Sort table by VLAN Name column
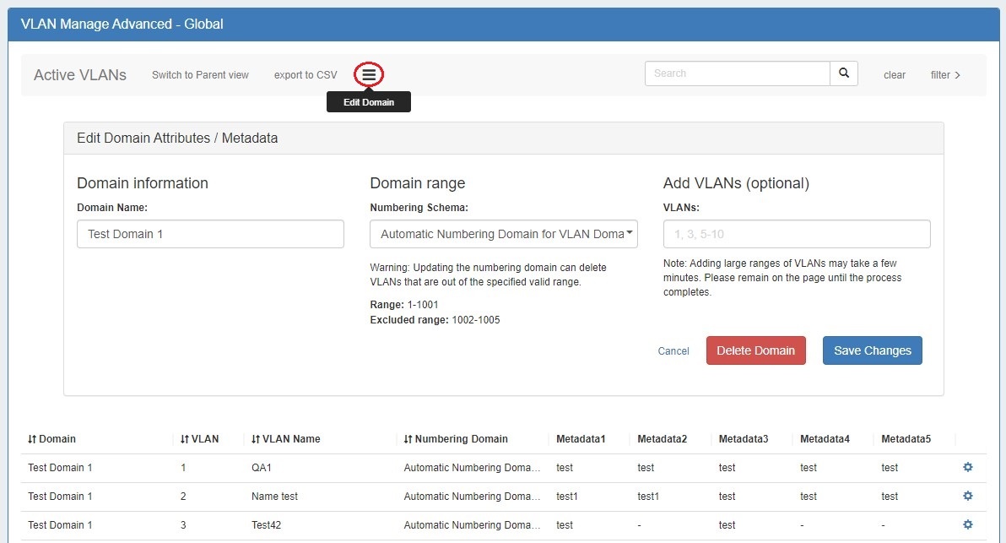The height and width of the screenshot is (543, 1006). (285, 439)
